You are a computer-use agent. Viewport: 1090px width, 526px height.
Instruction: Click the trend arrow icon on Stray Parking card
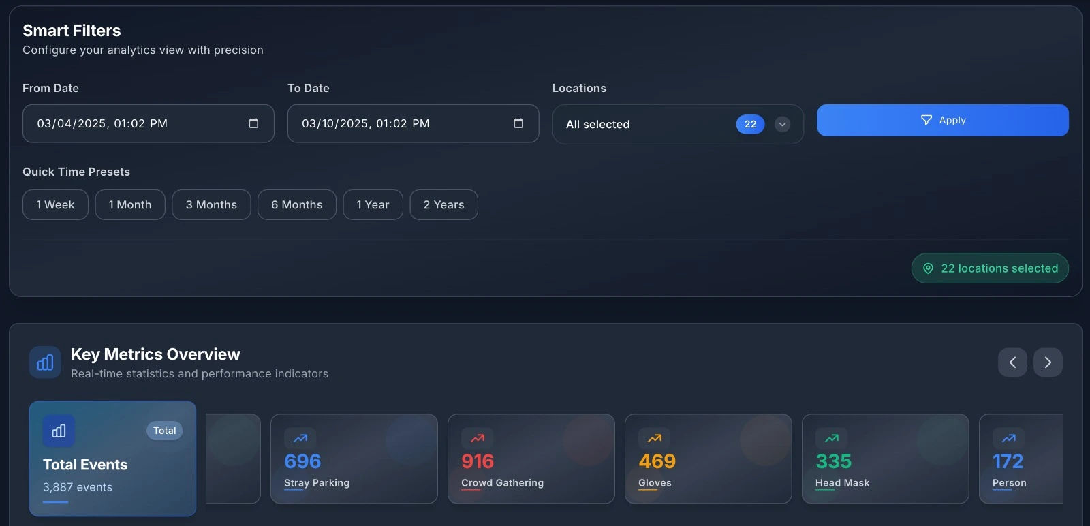300,438
